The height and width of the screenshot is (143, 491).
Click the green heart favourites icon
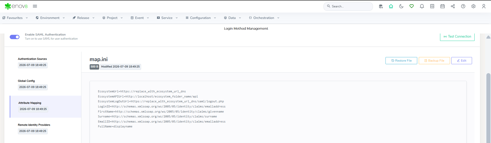(x=412, y=6)
